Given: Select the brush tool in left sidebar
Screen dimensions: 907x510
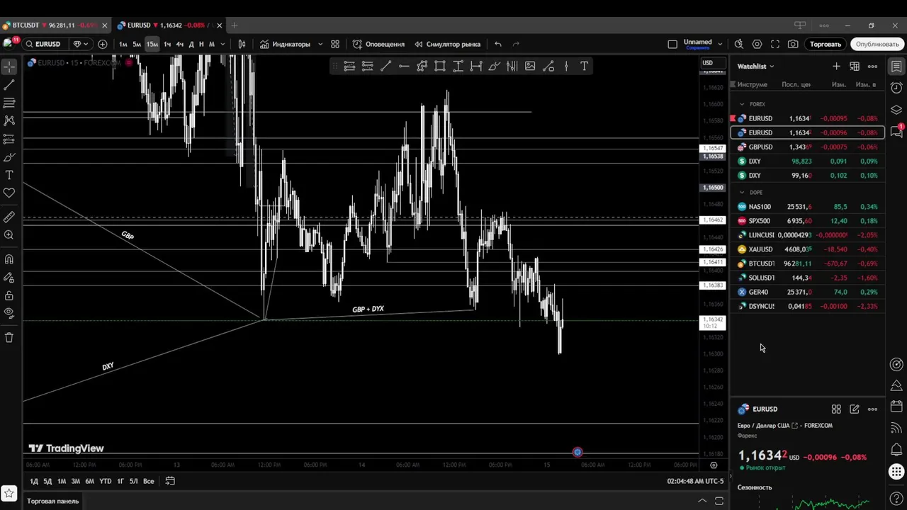Looking at the screenshot, I should point(9,157).
